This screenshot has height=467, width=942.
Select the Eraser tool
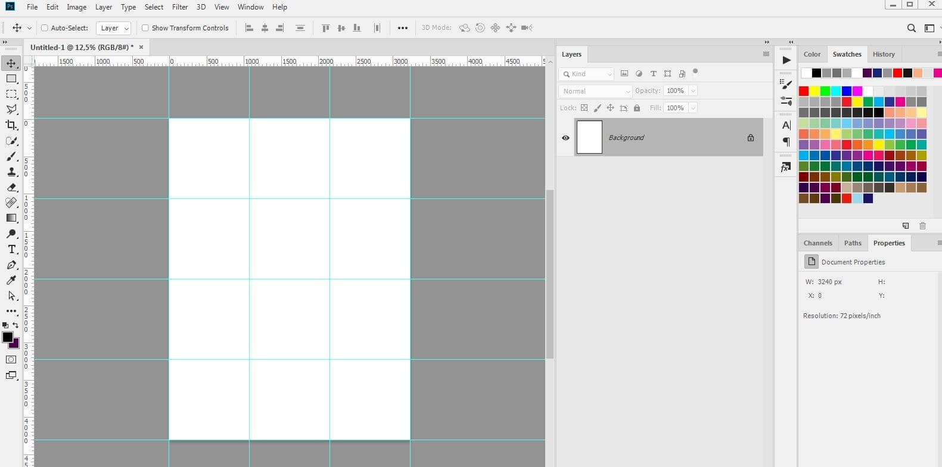(x=11, y=187)
